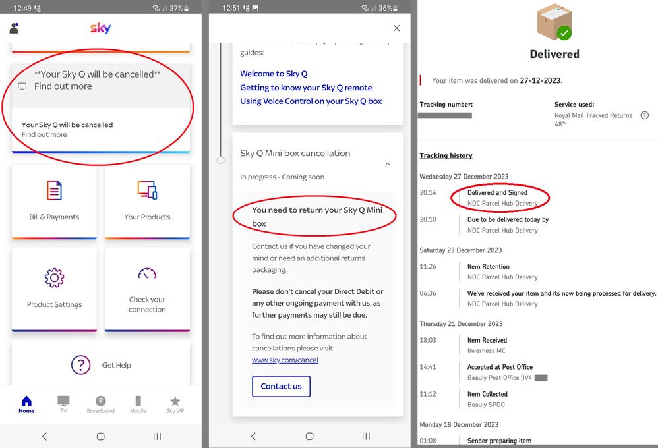Tap Android back button on first phone
This screenshot has height=448, width=658.
click(44, 436)
